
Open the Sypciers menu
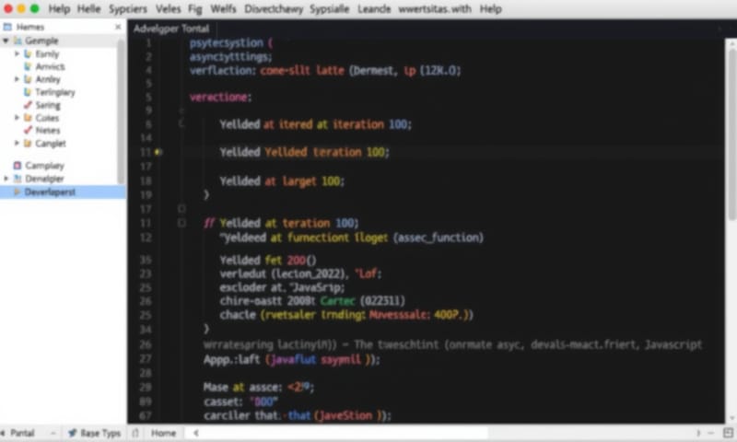coord(128,9)
